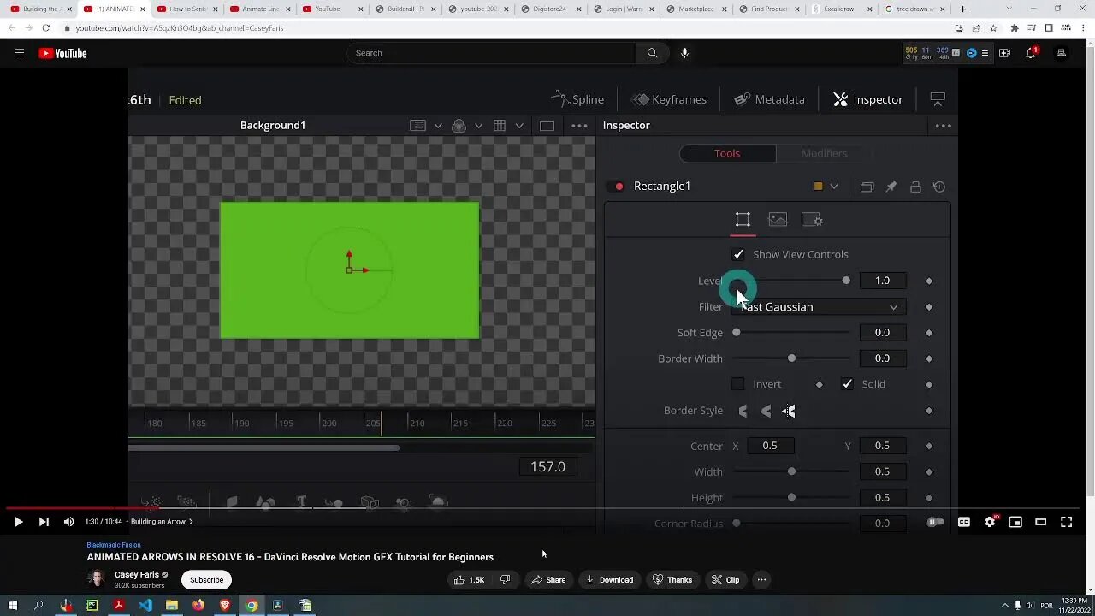Expand Building an Arrow chapter chevron
This screenshot has width=1095, height=616.
(x=191, y=522)
